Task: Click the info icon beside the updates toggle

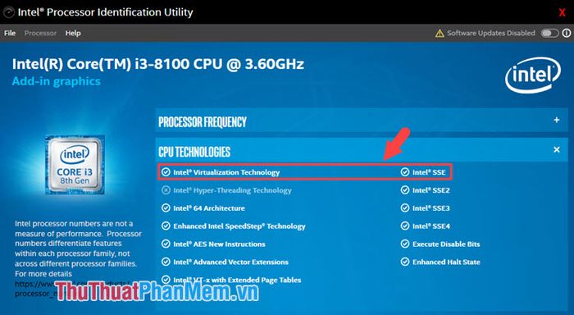Action: tap(567, 34)
